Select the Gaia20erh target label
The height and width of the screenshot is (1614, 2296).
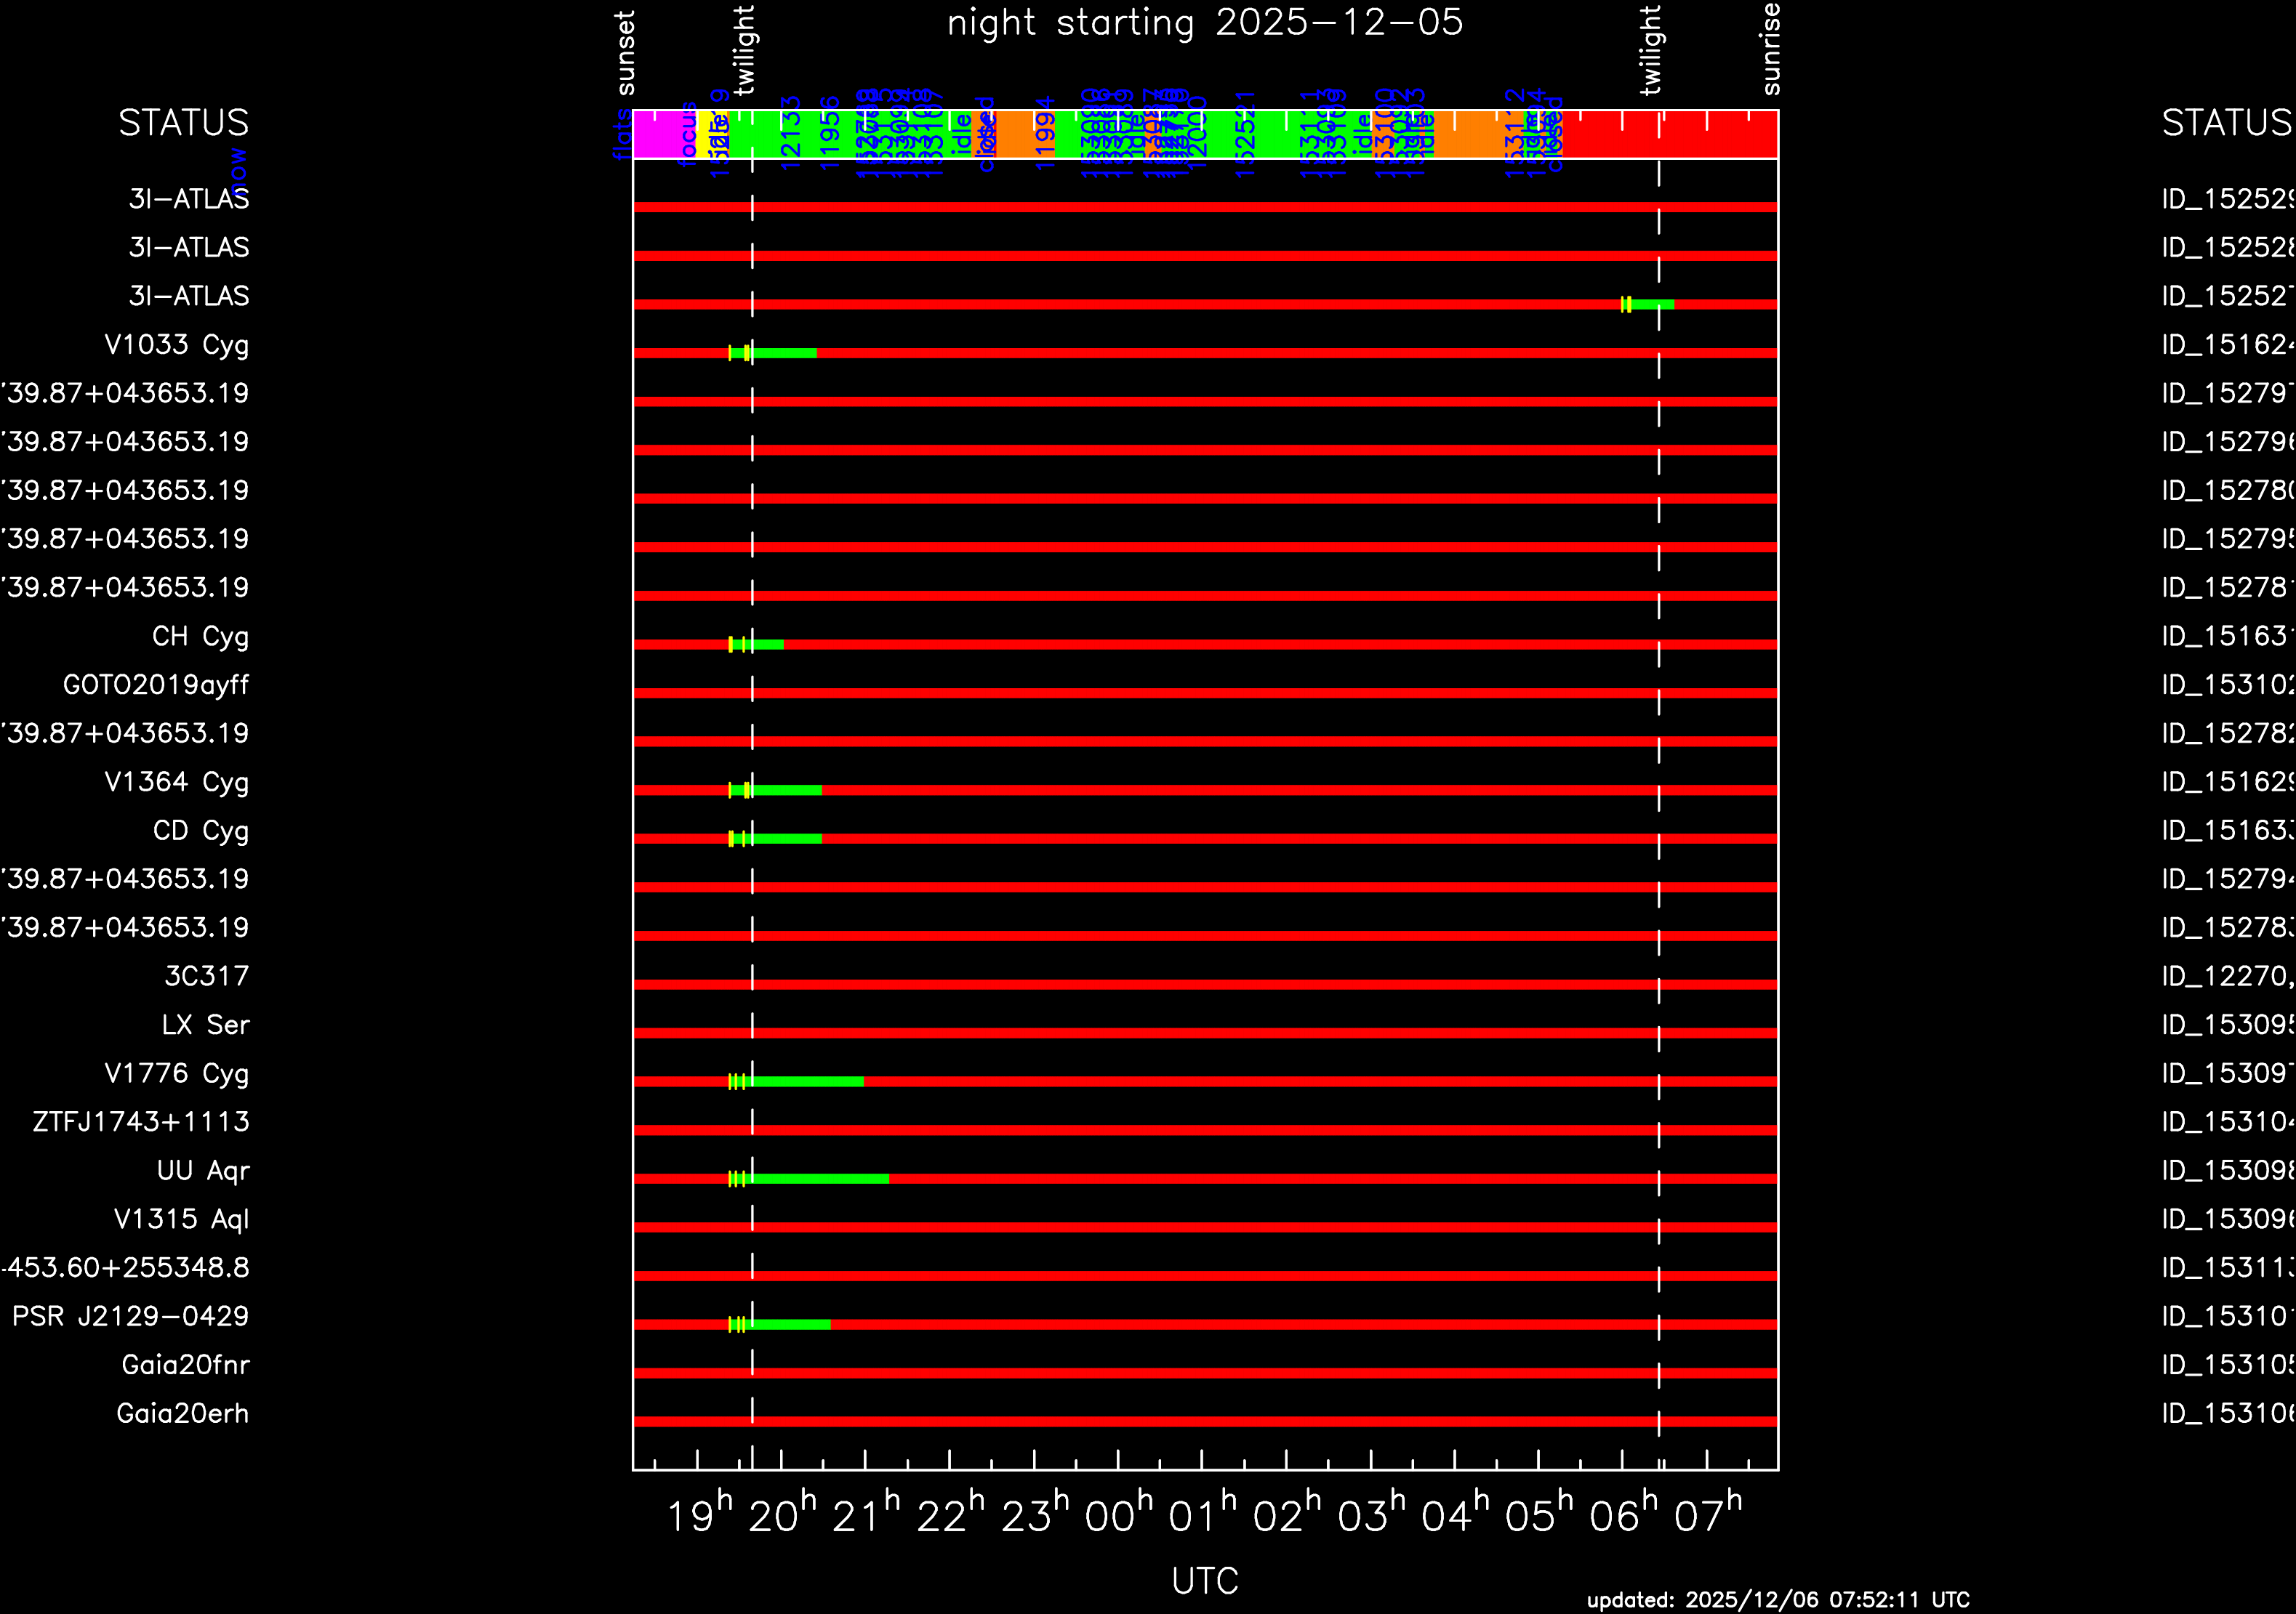183,1414
